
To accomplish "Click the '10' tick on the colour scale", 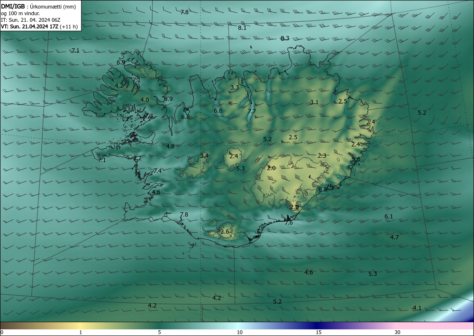I will pos(239,332).
